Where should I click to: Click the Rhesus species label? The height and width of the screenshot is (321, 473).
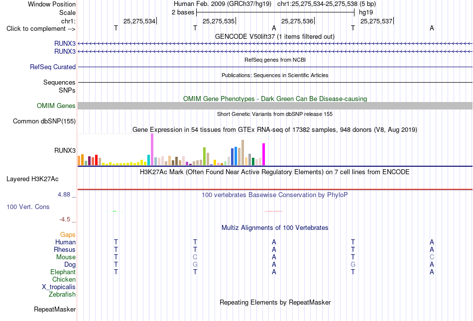coord(65,249)
